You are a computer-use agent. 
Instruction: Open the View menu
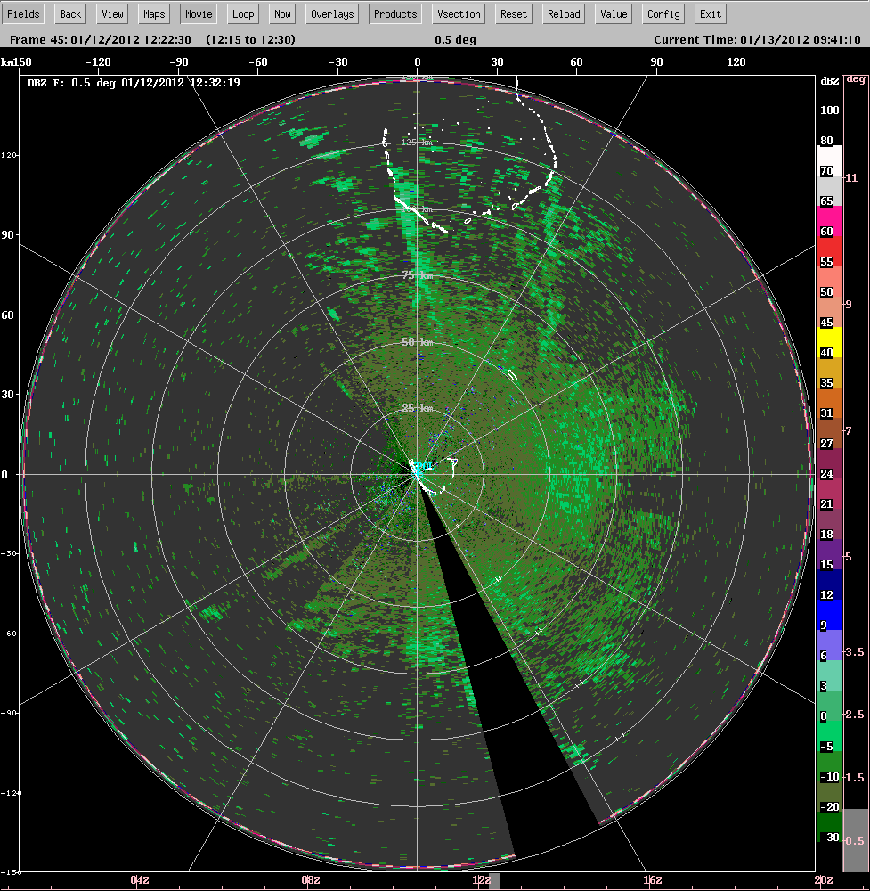[x=111, y=13]
